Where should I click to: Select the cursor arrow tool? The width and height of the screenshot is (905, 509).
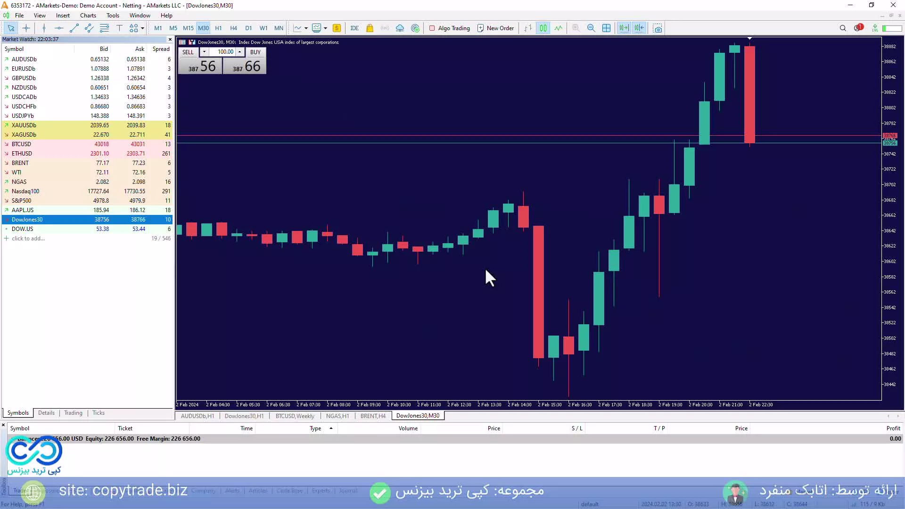[x=11, y=28]
